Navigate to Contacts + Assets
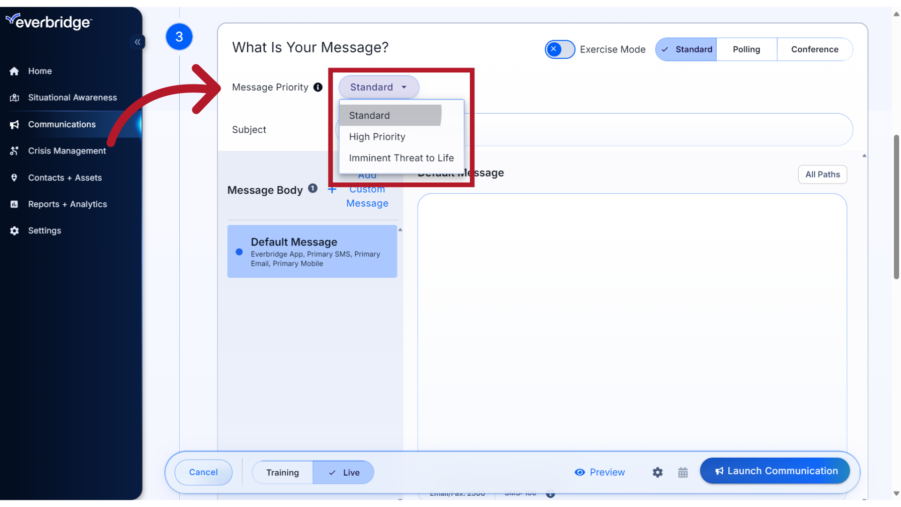 point(64,177)
